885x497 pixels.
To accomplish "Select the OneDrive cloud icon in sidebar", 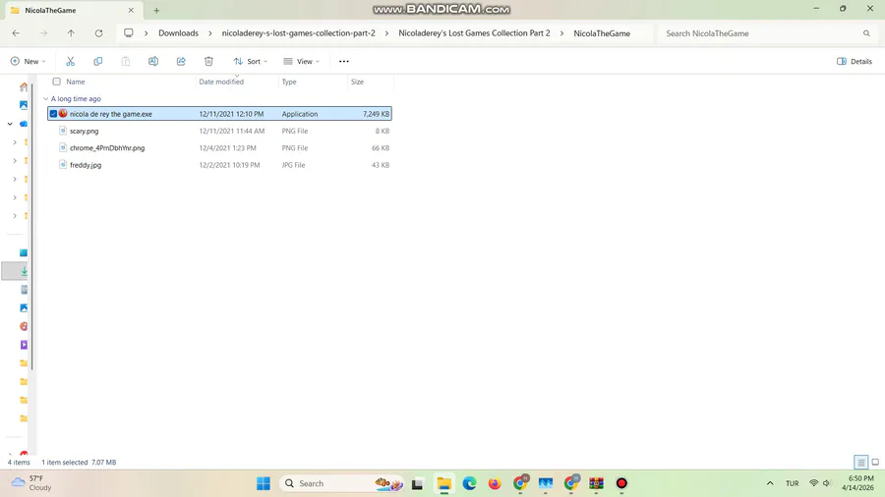I will 24,124.
